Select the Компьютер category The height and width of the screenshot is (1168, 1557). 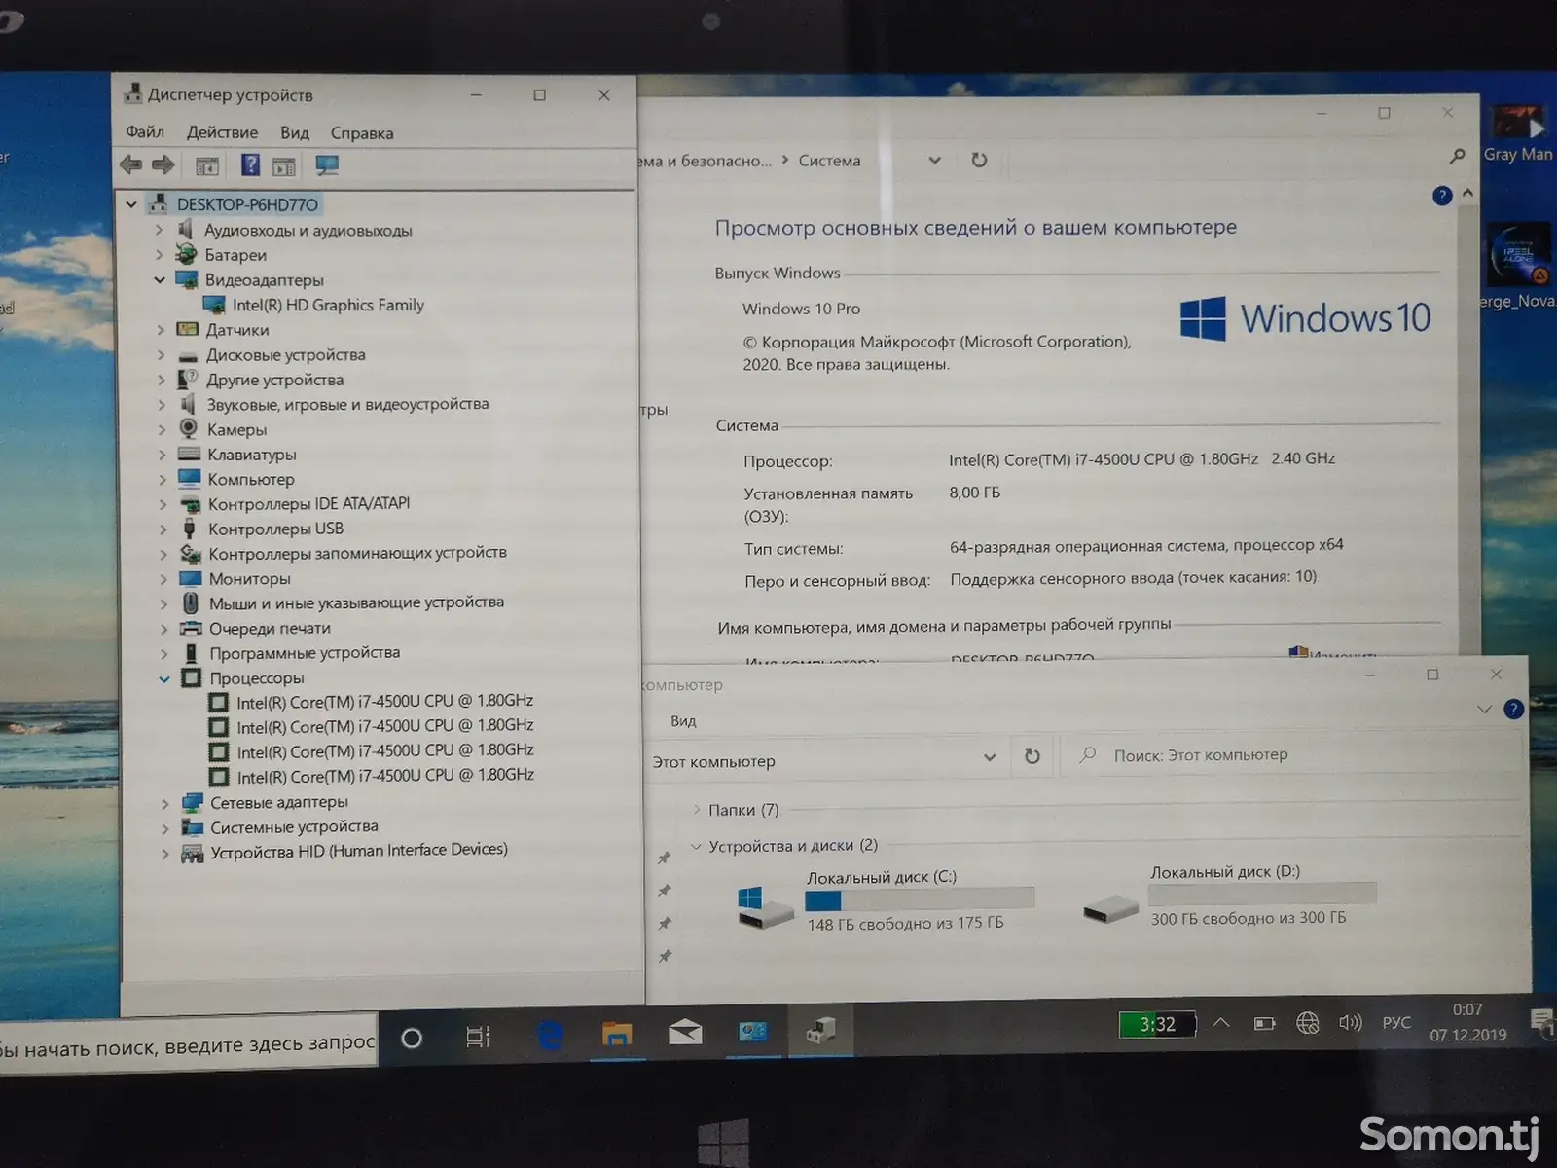click(251, 479)
